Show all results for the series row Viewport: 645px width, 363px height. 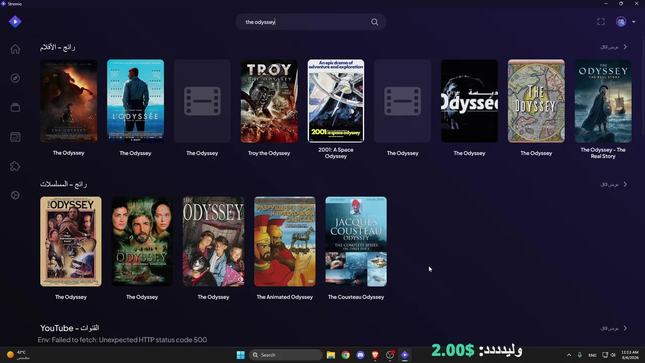614,185
